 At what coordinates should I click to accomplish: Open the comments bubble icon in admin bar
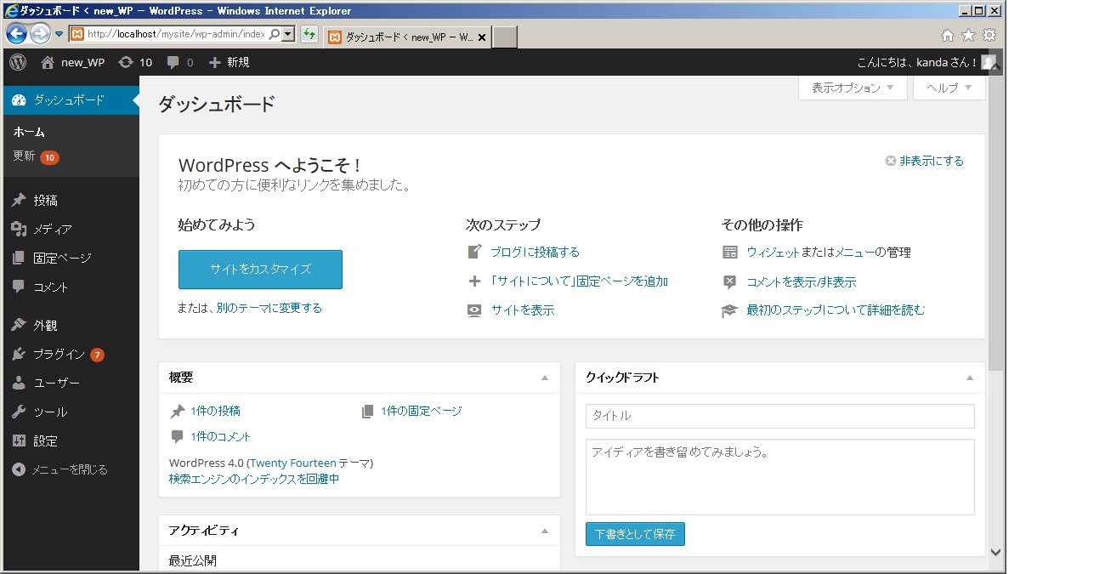pos(173,62)
